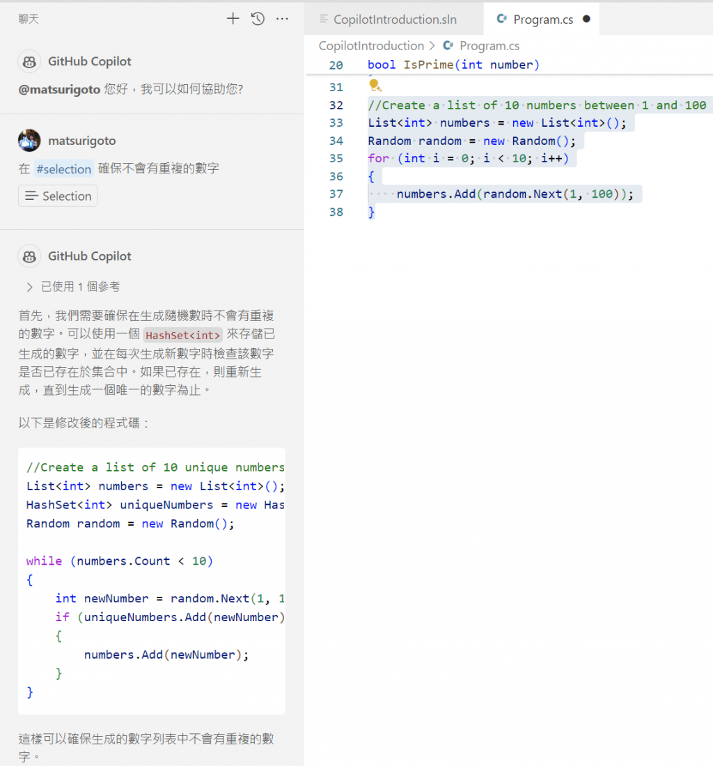This screenshot has height=766, width=713.
Task: Open Program.cs breadcrumb item
Action: (x=489, y=45)
